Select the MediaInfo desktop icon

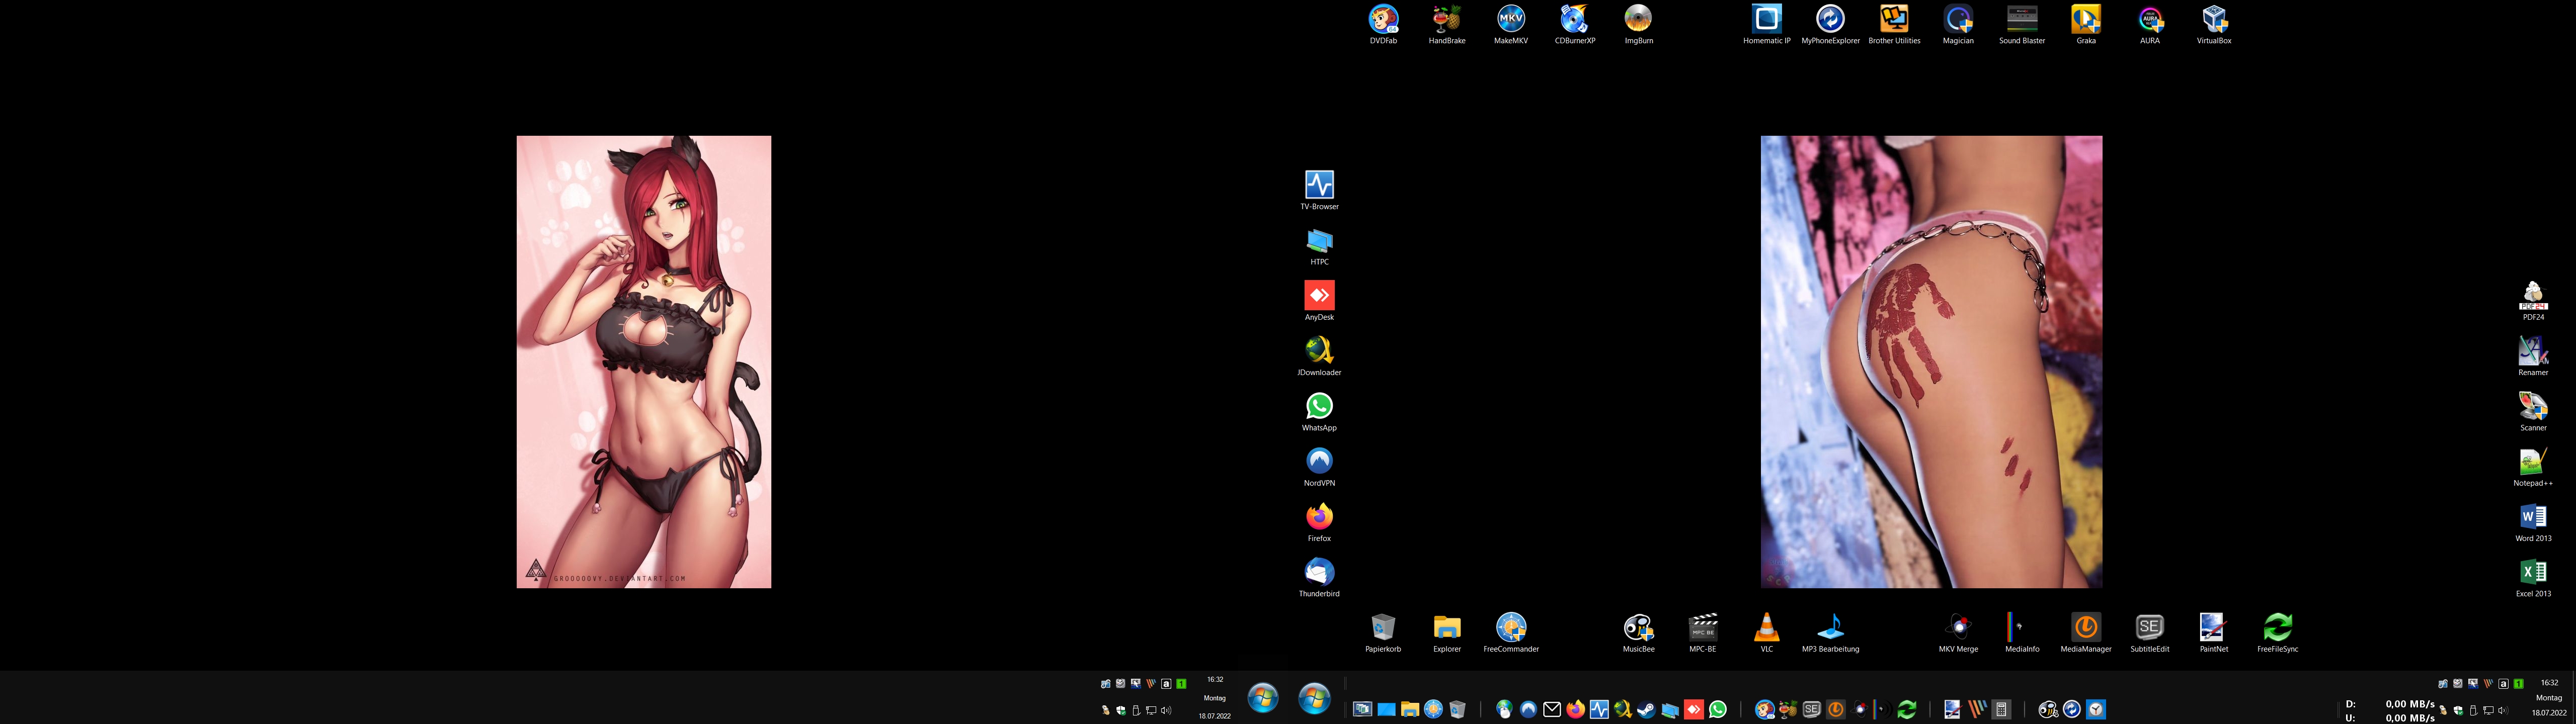[2022, 633]
